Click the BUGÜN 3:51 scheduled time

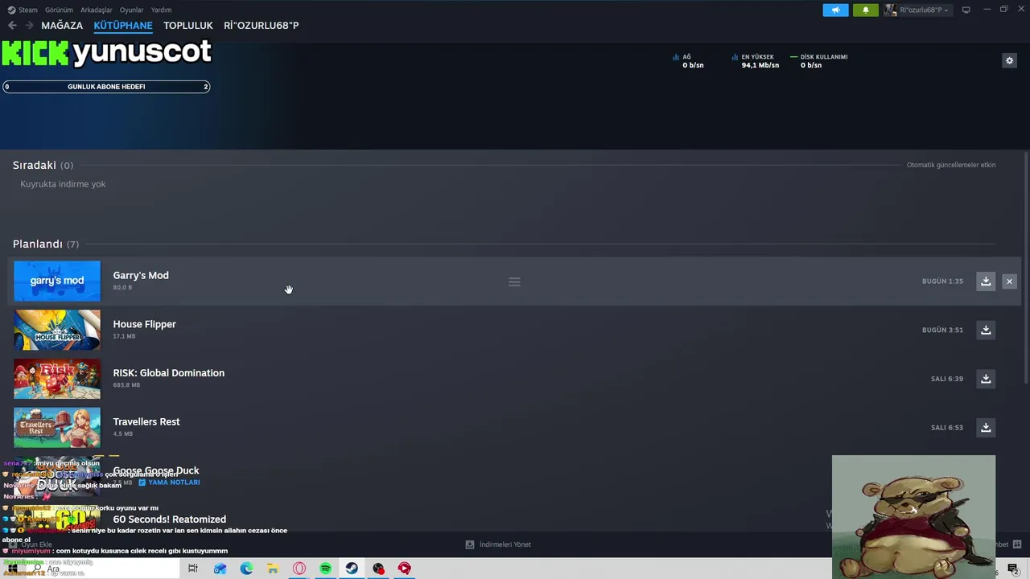tap(942, 330)
